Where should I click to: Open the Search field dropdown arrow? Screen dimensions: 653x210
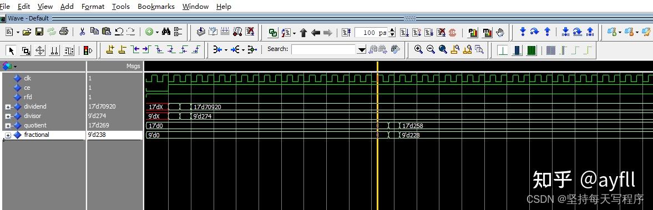tap(362, 50)
